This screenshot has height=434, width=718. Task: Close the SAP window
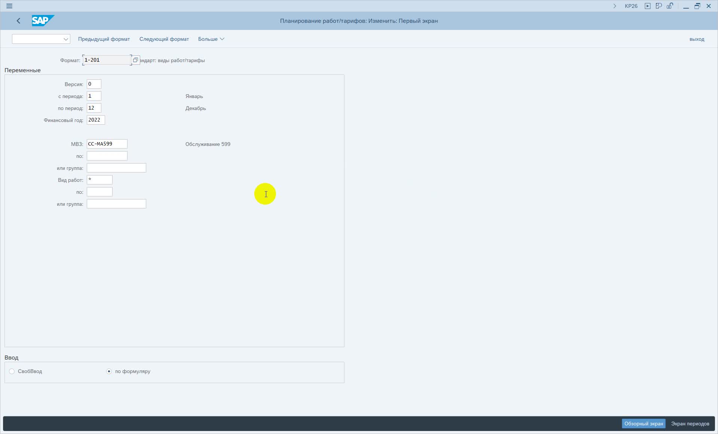pyautogui.click(x=709, y=6)
